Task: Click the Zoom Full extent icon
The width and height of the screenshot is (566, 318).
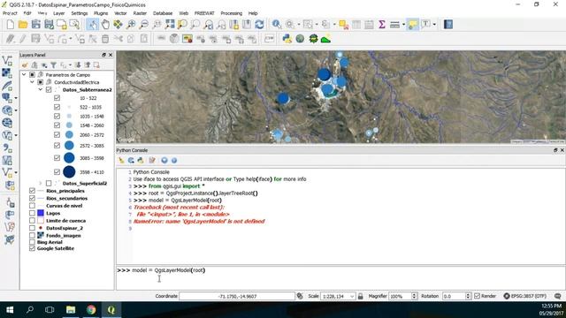Action: (x=170, y=25)
